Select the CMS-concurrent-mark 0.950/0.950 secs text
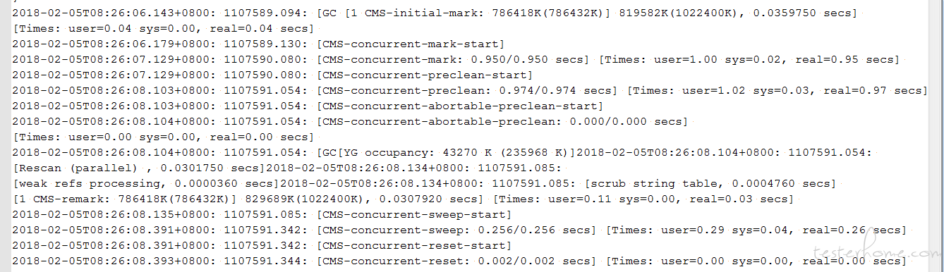 (x=455, y=59)
